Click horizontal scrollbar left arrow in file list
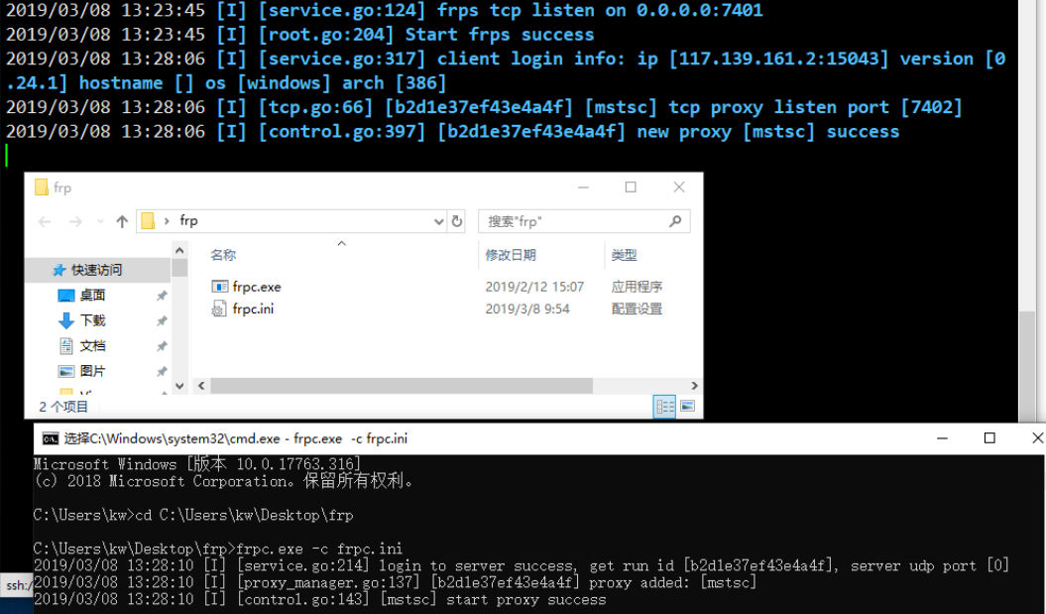Screen dimensions: 1046x614 click(201, 386)
